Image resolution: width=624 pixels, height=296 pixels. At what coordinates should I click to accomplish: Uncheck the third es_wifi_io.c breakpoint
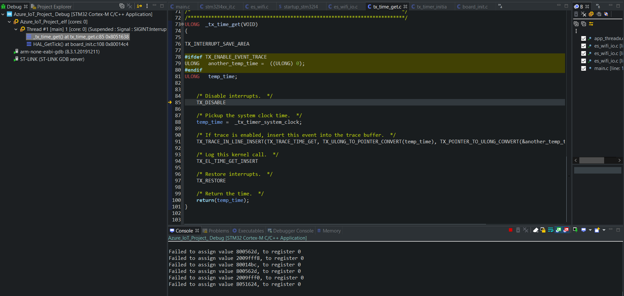tap(584, 61)
